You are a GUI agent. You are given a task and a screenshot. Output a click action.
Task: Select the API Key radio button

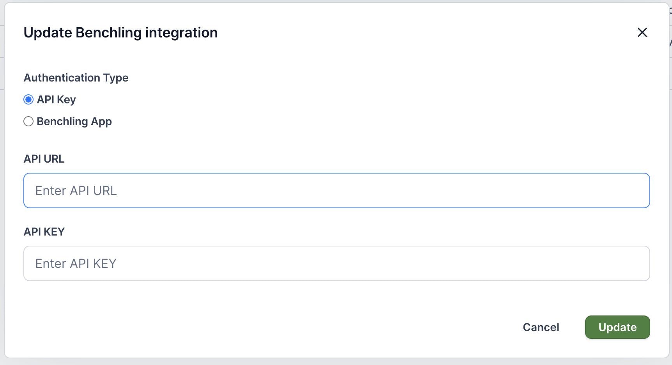[x=28, y=99]
